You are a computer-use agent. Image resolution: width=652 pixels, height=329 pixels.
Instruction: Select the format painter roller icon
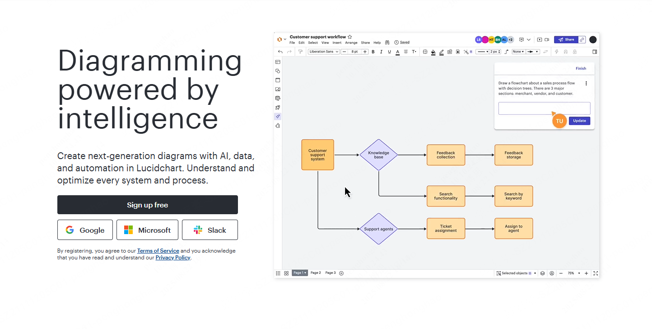point(300,52)
